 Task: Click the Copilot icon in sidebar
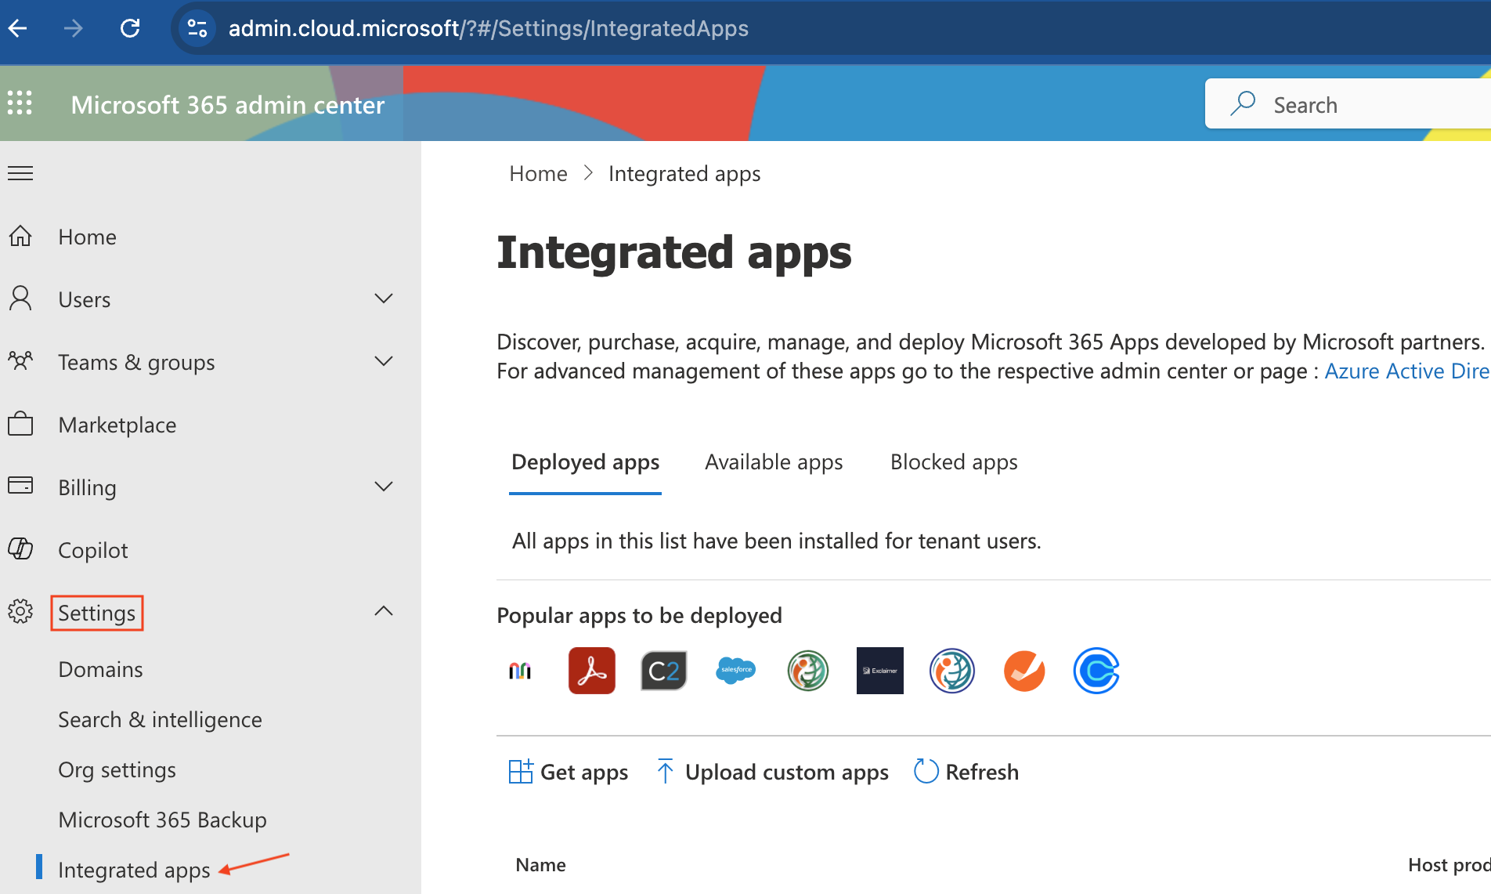[x=20, y=548]
